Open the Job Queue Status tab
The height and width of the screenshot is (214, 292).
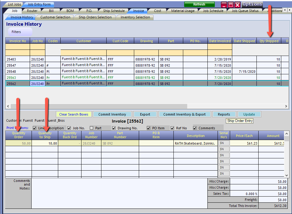[x=245, y=11]
